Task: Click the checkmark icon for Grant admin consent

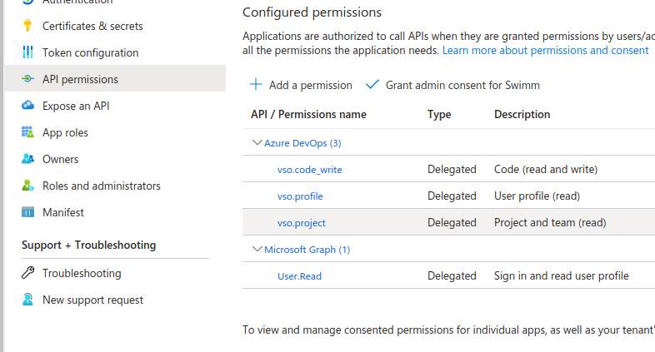Action: 372,85
